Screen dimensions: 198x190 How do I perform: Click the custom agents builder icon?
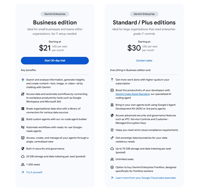[x=23, y=119]
